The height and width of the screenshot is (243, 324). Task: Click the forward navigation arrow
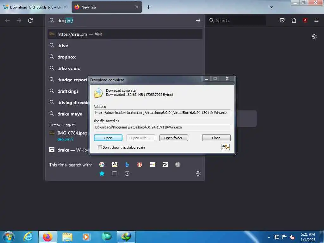point(19,21)
